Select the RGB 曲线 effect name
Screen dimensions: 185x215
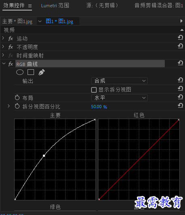point(27,64)
